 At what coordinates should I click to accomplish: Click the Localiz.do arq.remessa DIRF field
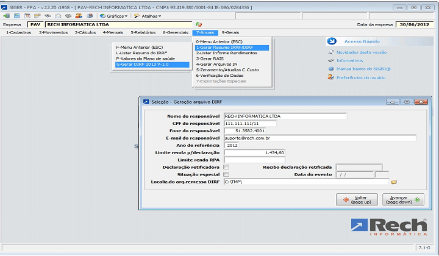pos(307,182)
